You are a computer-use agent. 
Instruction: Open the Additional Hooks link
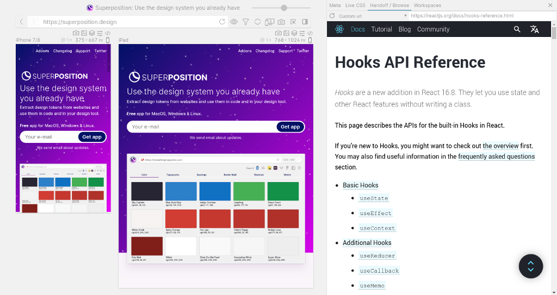(367, 243)
